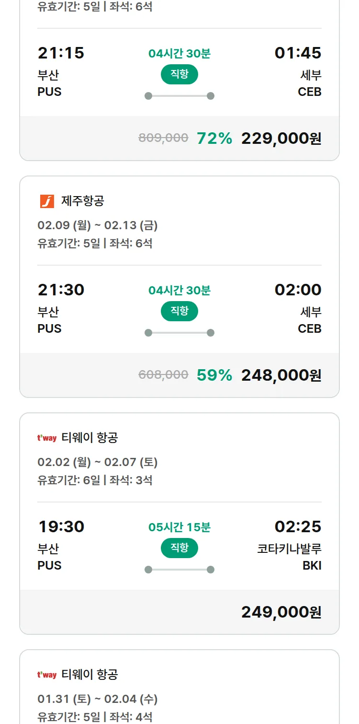Viewport: 359px width, 724px height.
Task: Select the 248,000원 Jeju Air fare
Action: [281, 375]
